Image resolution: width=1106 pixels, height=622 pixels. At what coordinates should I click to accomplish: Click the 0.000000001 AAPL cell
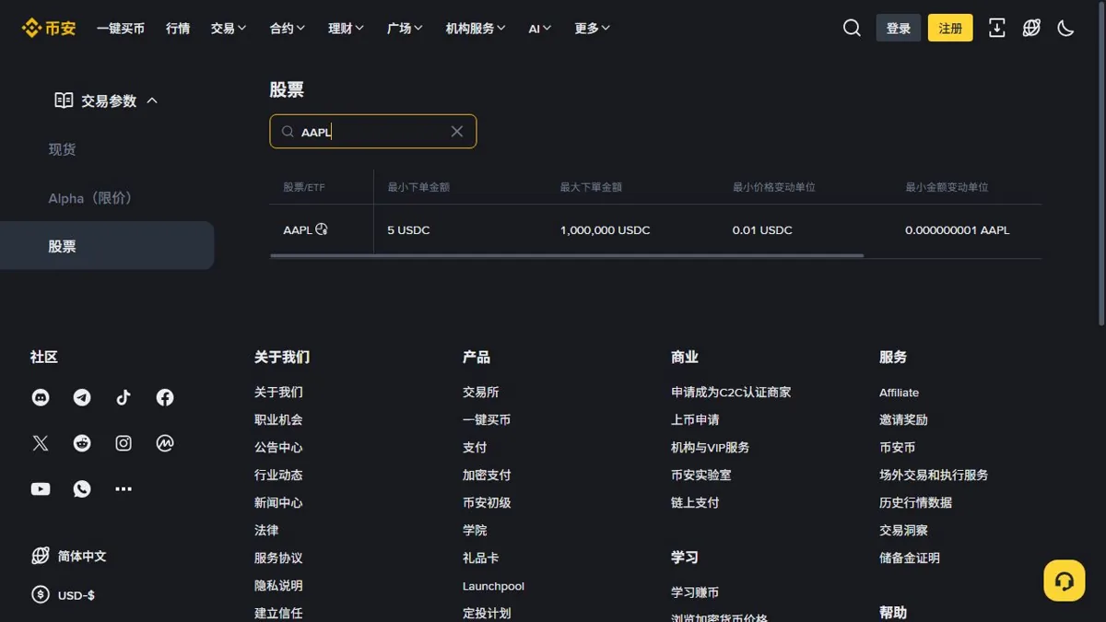[957, 230]
